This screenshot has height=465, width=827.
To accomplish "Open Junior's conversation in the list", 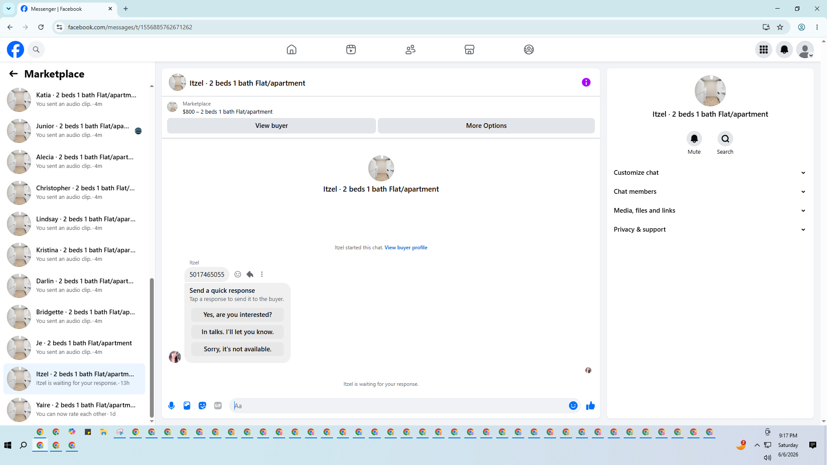I will pyautogui.click(x=75, y=130).
